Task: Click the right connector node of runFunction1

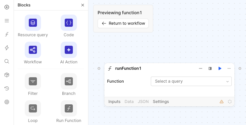Action: point(240,68)
